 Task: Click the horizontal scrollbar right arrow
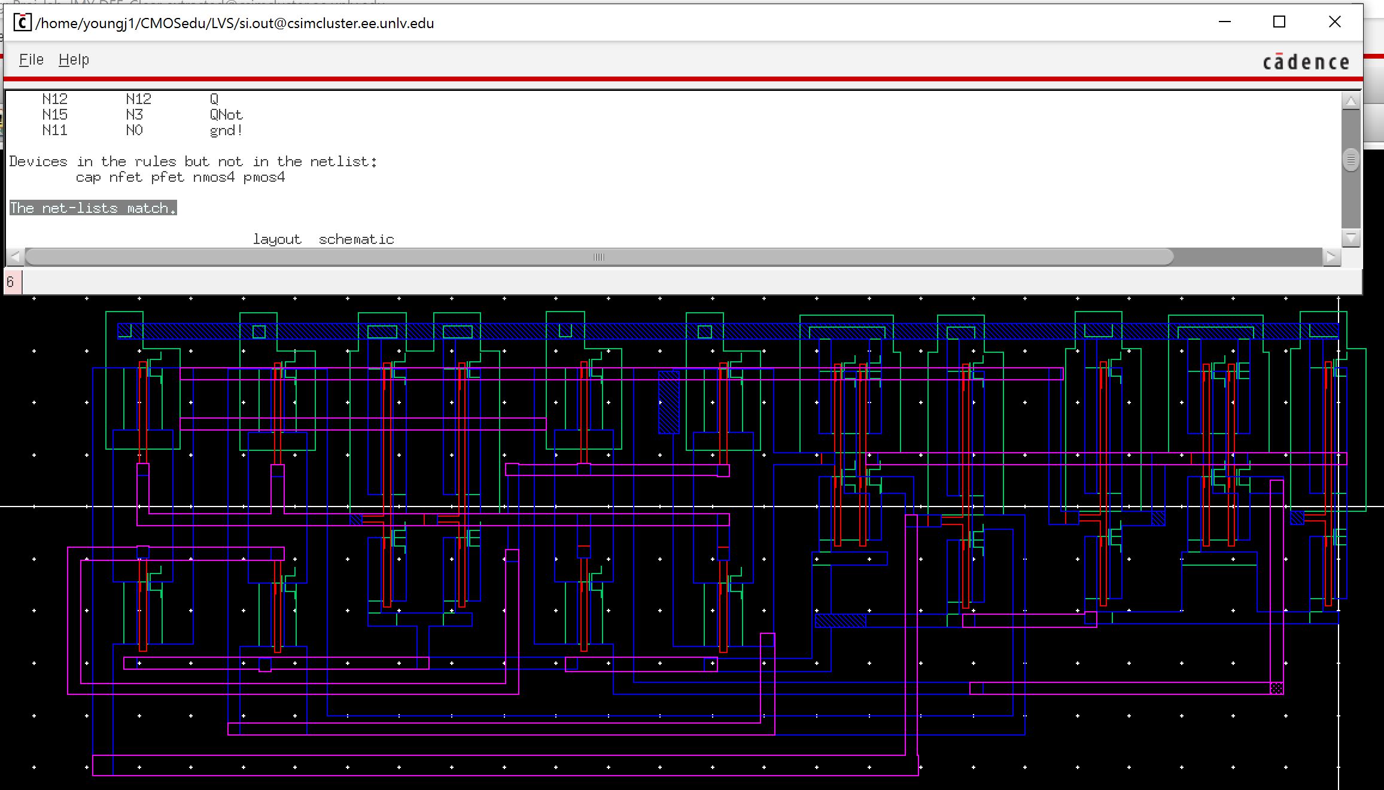(x=1331, y=257)
